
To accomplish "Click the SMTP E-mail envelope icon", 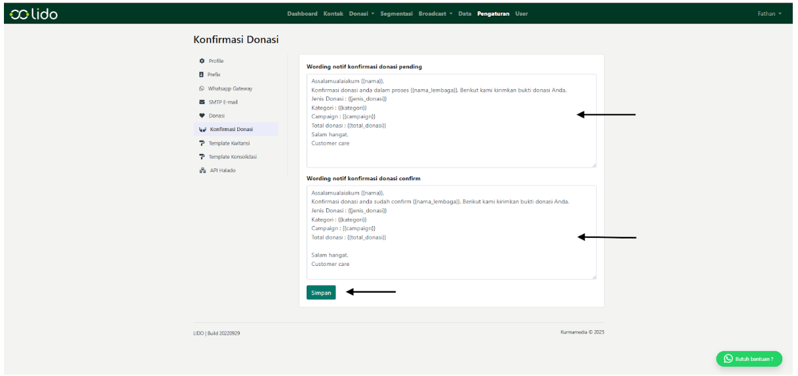I will coord(202,102).
